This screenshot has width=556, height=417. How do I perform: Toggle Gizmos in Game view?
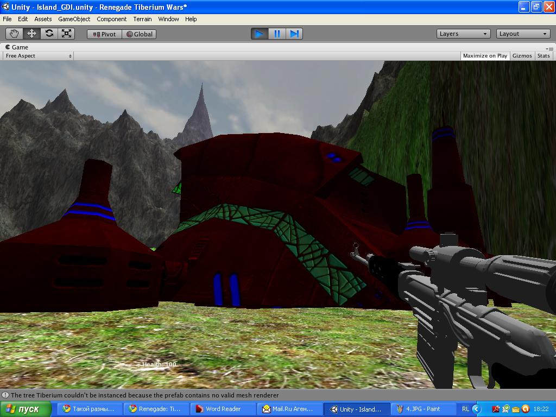pos(522,56)
